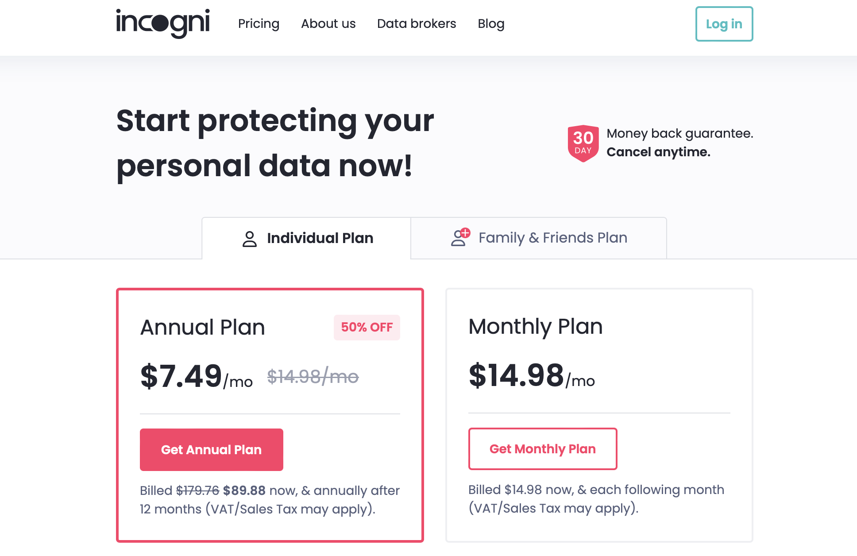Select the strikethrough $14.98/mo price on Annual Plan
The image size is (857, 556).
click(313, 377)
